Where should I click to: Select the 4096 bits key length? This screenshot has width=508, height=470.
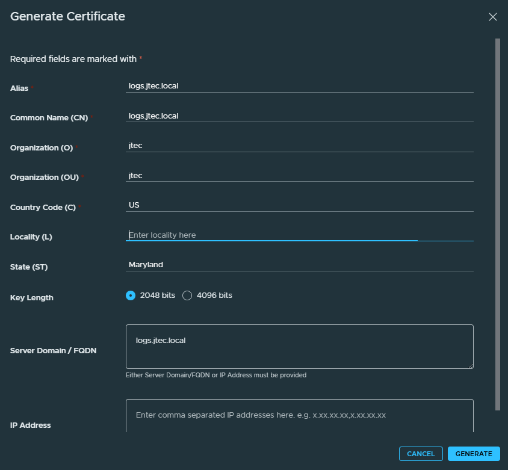point(187,295)
